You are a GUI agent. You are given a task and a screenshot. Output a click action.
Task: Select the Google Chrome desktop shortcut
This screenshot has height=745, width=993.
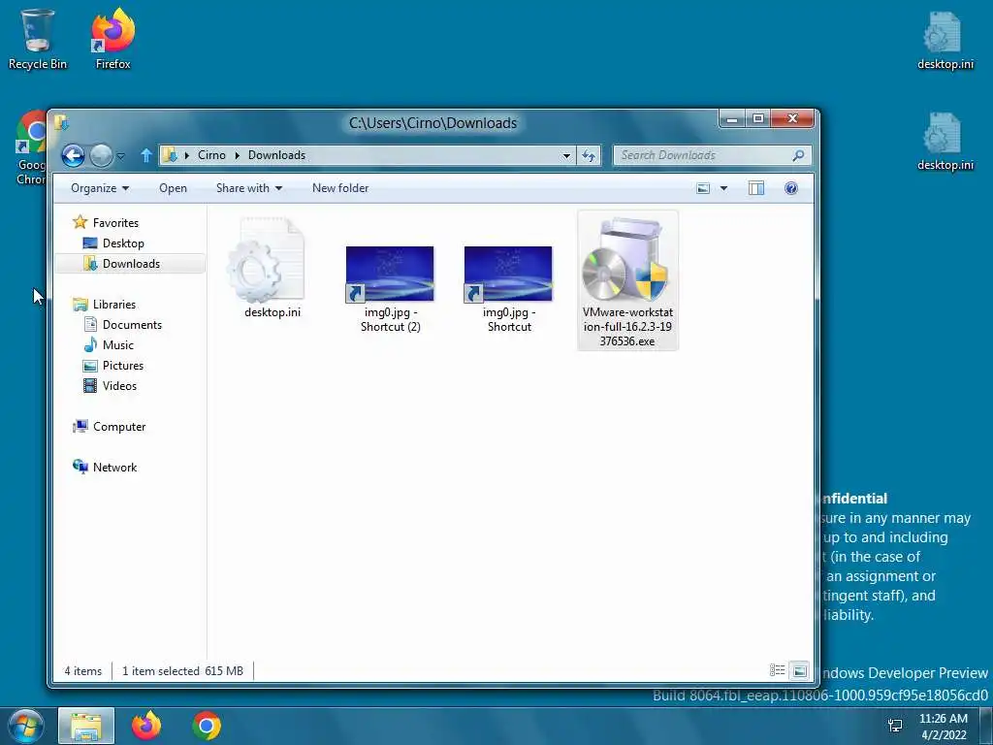(x=30, y=148)
